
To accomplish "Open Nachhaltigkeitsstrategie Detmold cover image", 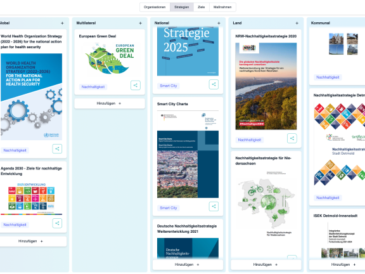I will (x=340, y=145).
